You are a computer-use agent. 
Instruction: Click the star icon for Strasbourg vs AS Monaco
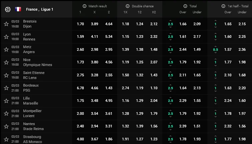click(x=6, y=139)
